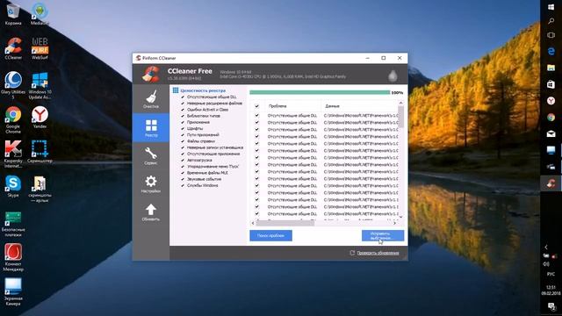Toggle Пути приложений checkbox
This screenshot has height=316, width=562.
(183, 134)
